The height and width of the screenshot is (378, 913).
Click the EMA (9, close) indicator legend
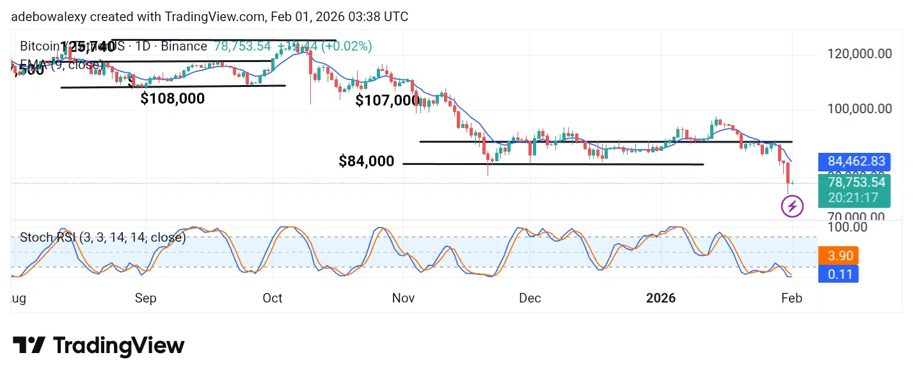coord(61,65)
